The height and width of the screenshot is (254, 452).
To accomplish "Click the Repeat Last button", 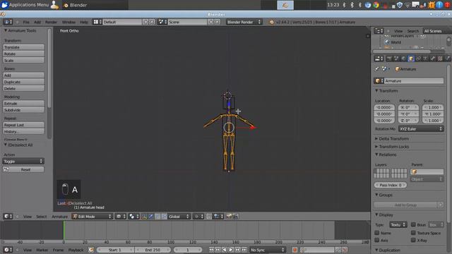I will click(x=23, y=125).
